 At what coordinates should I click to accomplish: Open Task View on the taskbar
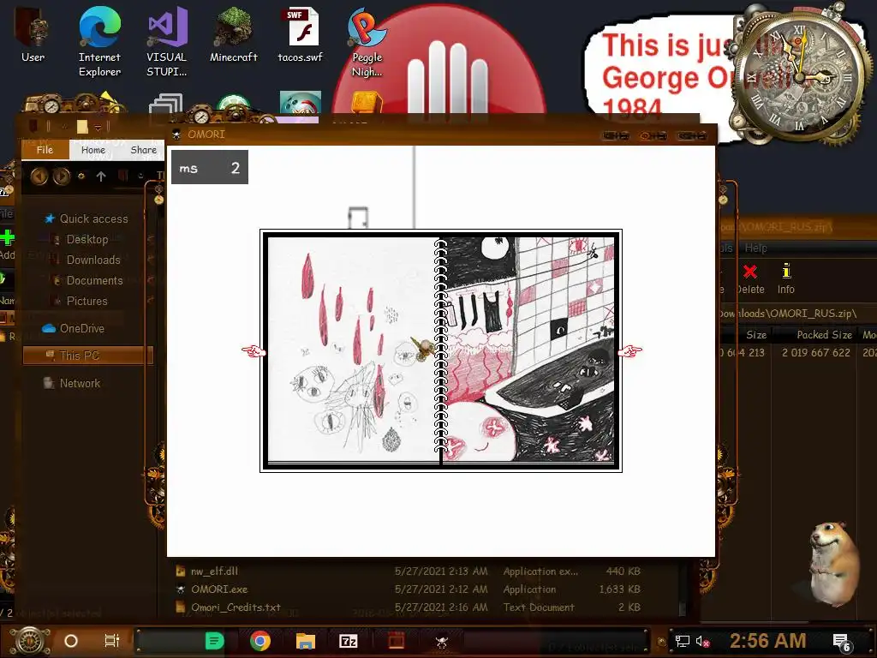pyautogui.click(x=112, y=641)
